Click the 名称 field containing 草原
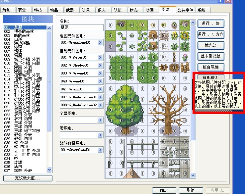 82,27
